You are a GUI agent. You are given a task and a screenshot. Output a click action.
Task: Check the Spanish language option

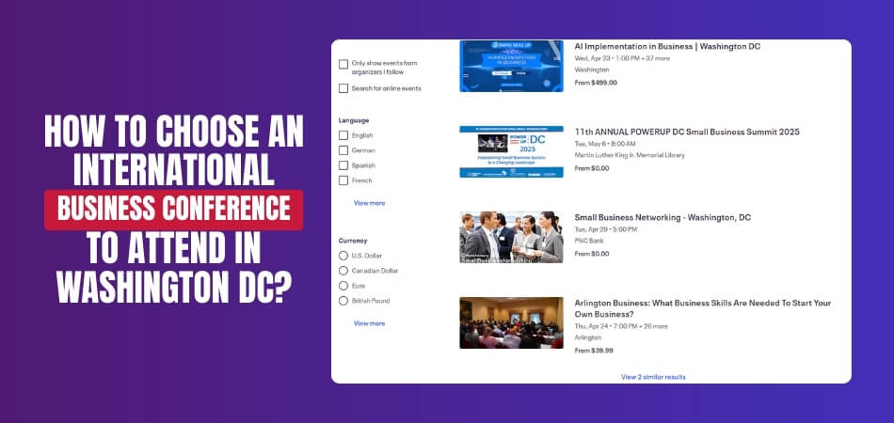(x=343, y=165)
